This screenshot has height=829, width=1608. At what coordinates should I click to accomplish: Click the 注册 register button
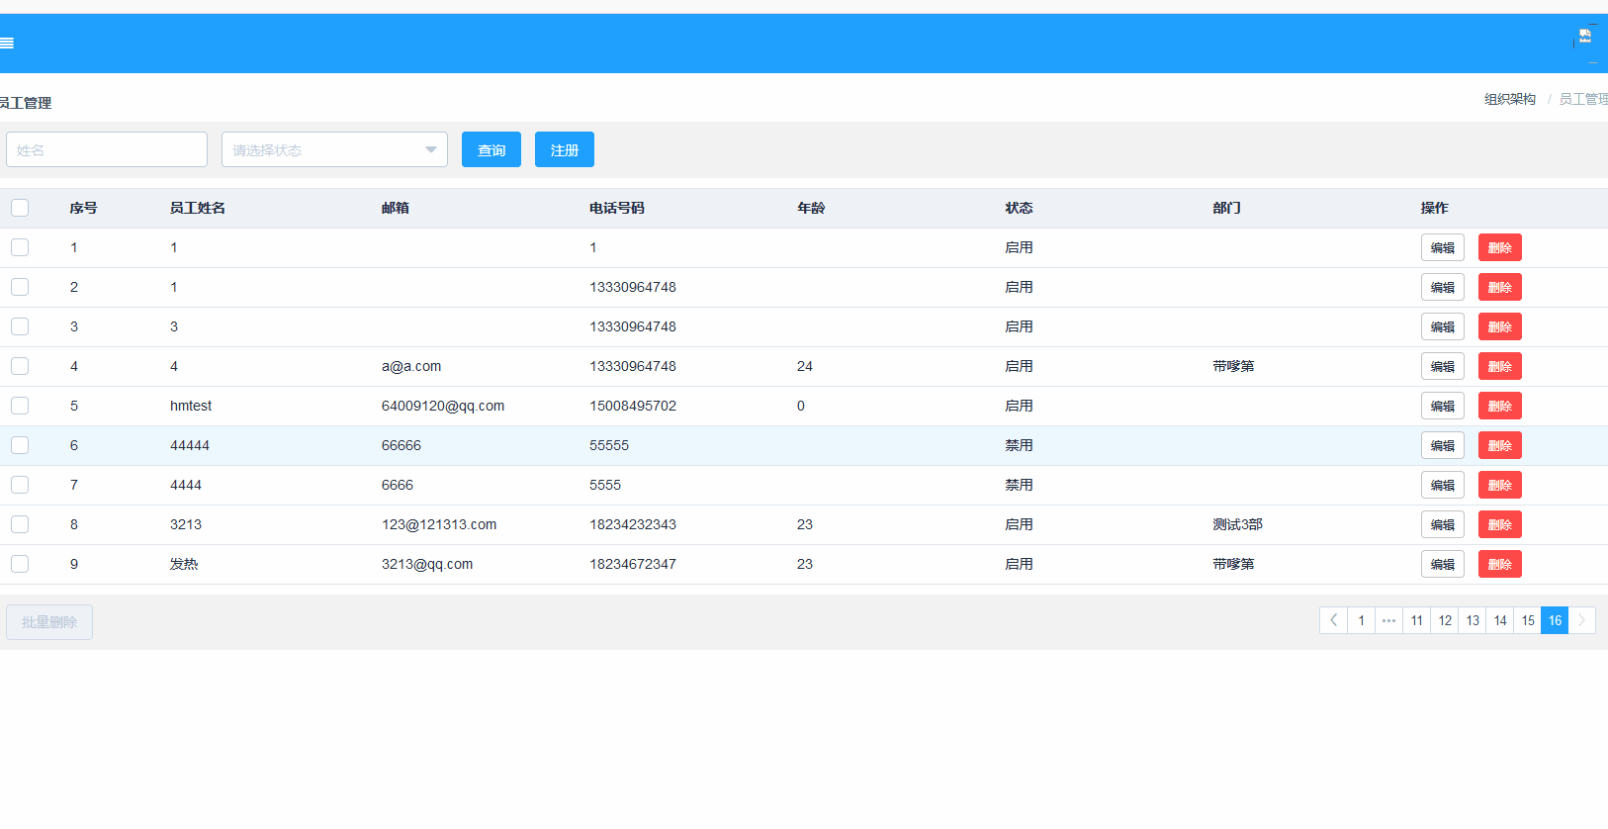click(565, 149)
